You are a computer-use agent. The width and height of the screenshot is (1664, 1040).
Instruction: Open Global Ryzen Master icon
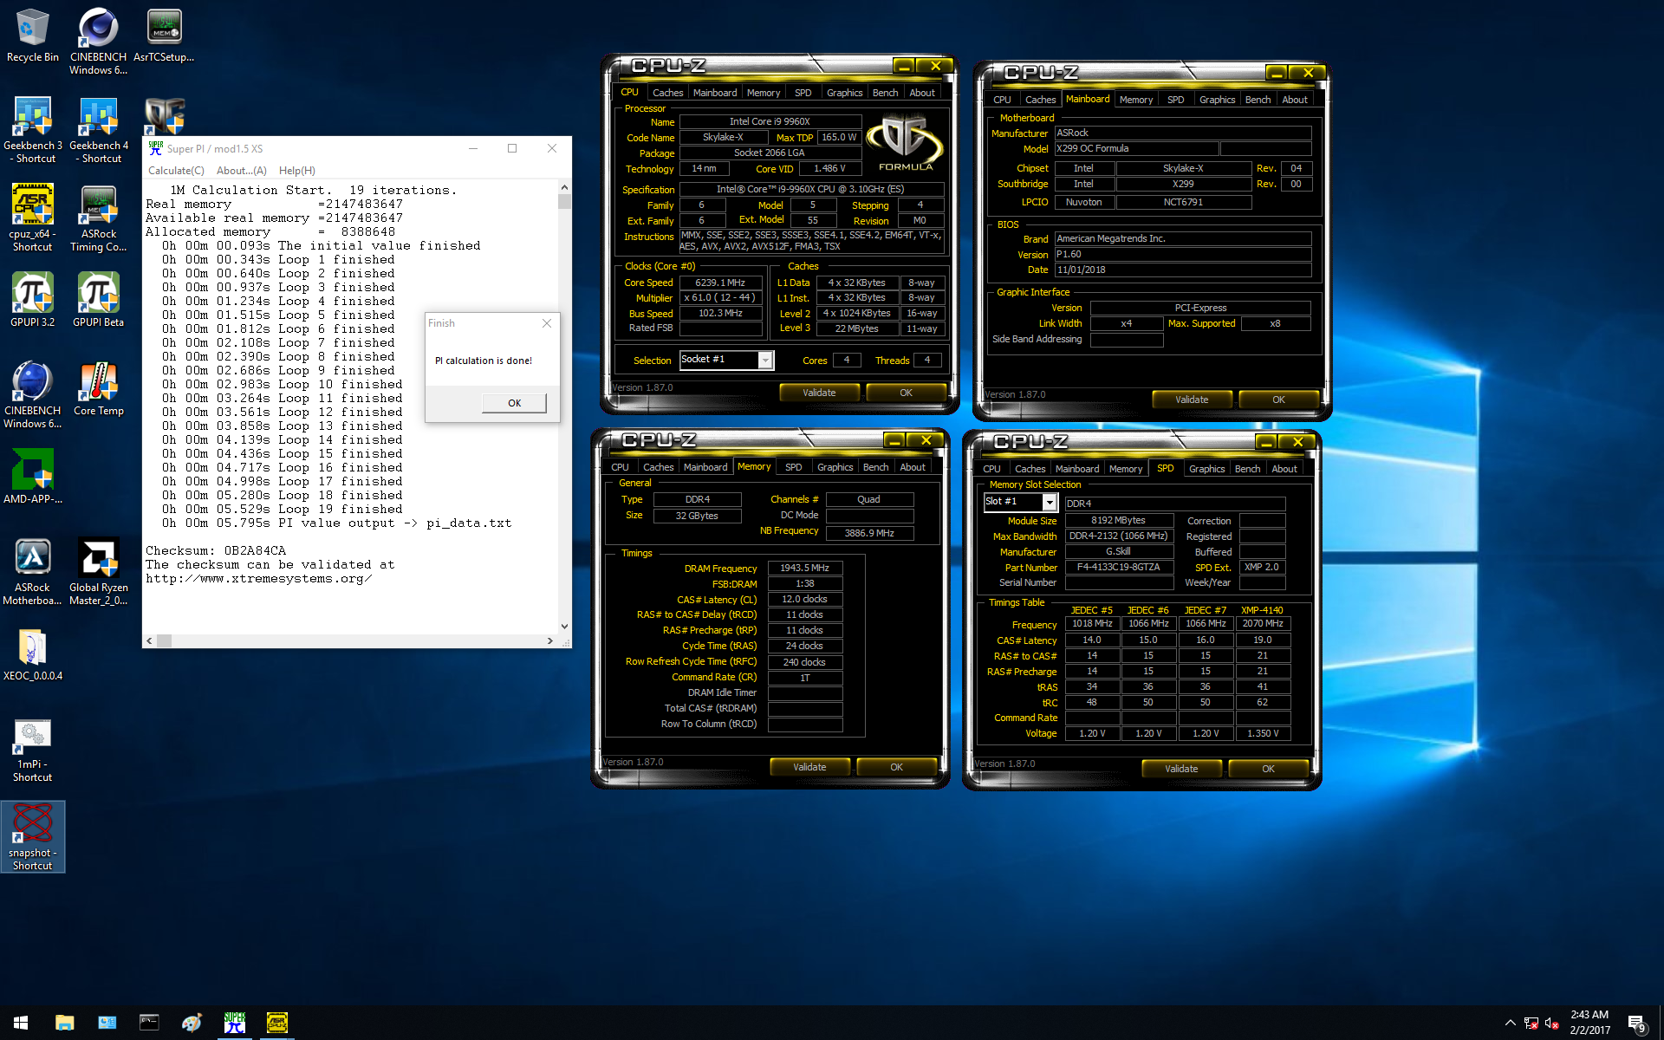coord(99,572)
